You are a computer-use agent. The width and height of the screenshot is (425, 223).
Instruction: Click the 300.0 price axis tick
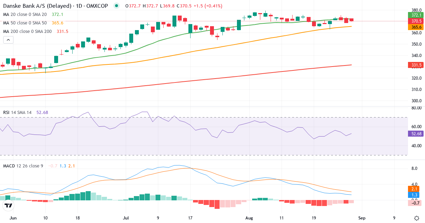417,101
